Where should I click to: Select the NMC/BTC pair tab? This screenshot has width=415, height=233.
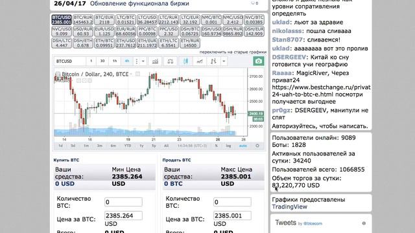[211, 20]
